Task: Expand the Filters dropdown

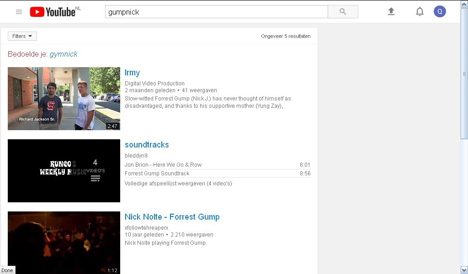Action: pos(22,36)
